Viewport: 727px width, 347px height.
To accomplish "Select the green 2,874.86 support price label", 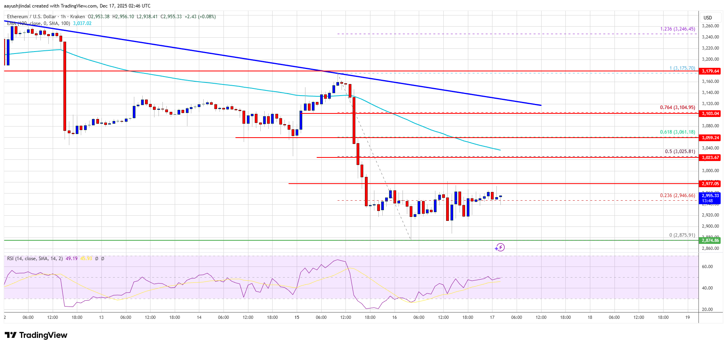I will 710,240.
